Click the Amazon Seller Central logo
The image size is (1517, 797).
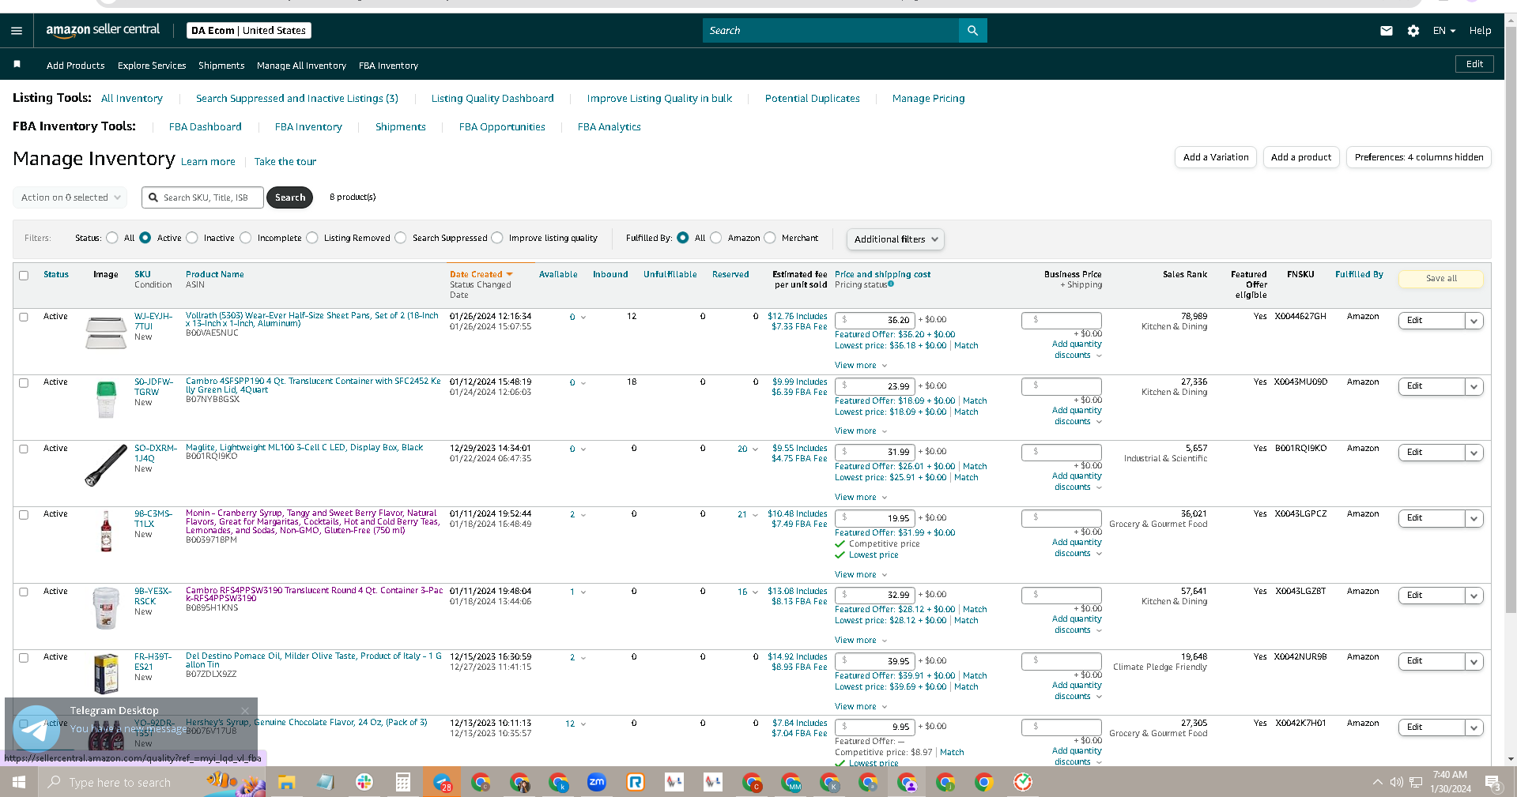[103, 30]
